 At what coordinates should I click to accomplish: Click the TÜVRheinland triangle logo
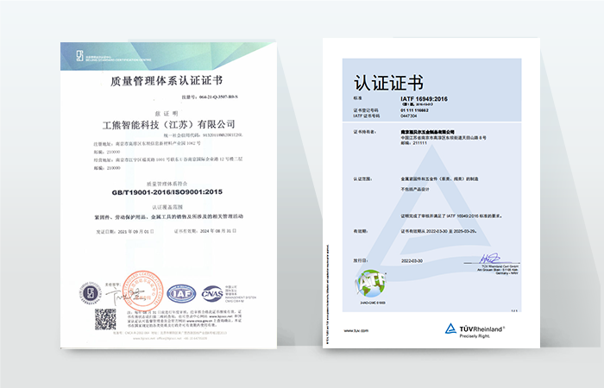(450, 329)
